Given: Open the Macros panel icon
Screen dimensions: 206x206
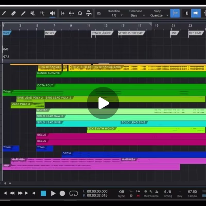Looking at the screenshot, I should pyautogui.click(x=89, y=13).
